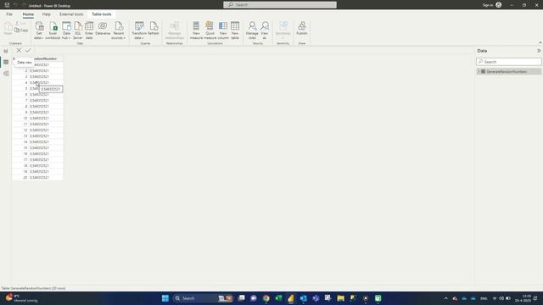Click Sign in
The image size is (543, 305).
pos(488,5)
